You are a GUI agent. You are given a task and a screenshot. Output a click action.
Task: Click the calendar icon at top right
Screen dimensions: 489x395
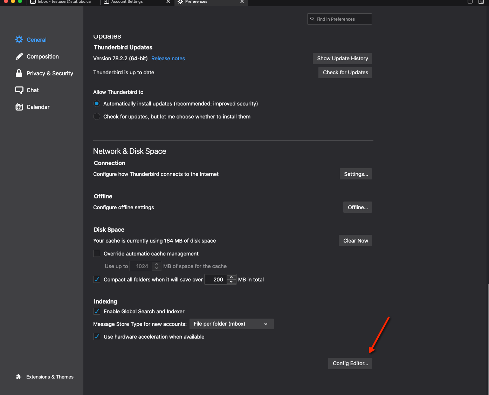pos(470,2)
